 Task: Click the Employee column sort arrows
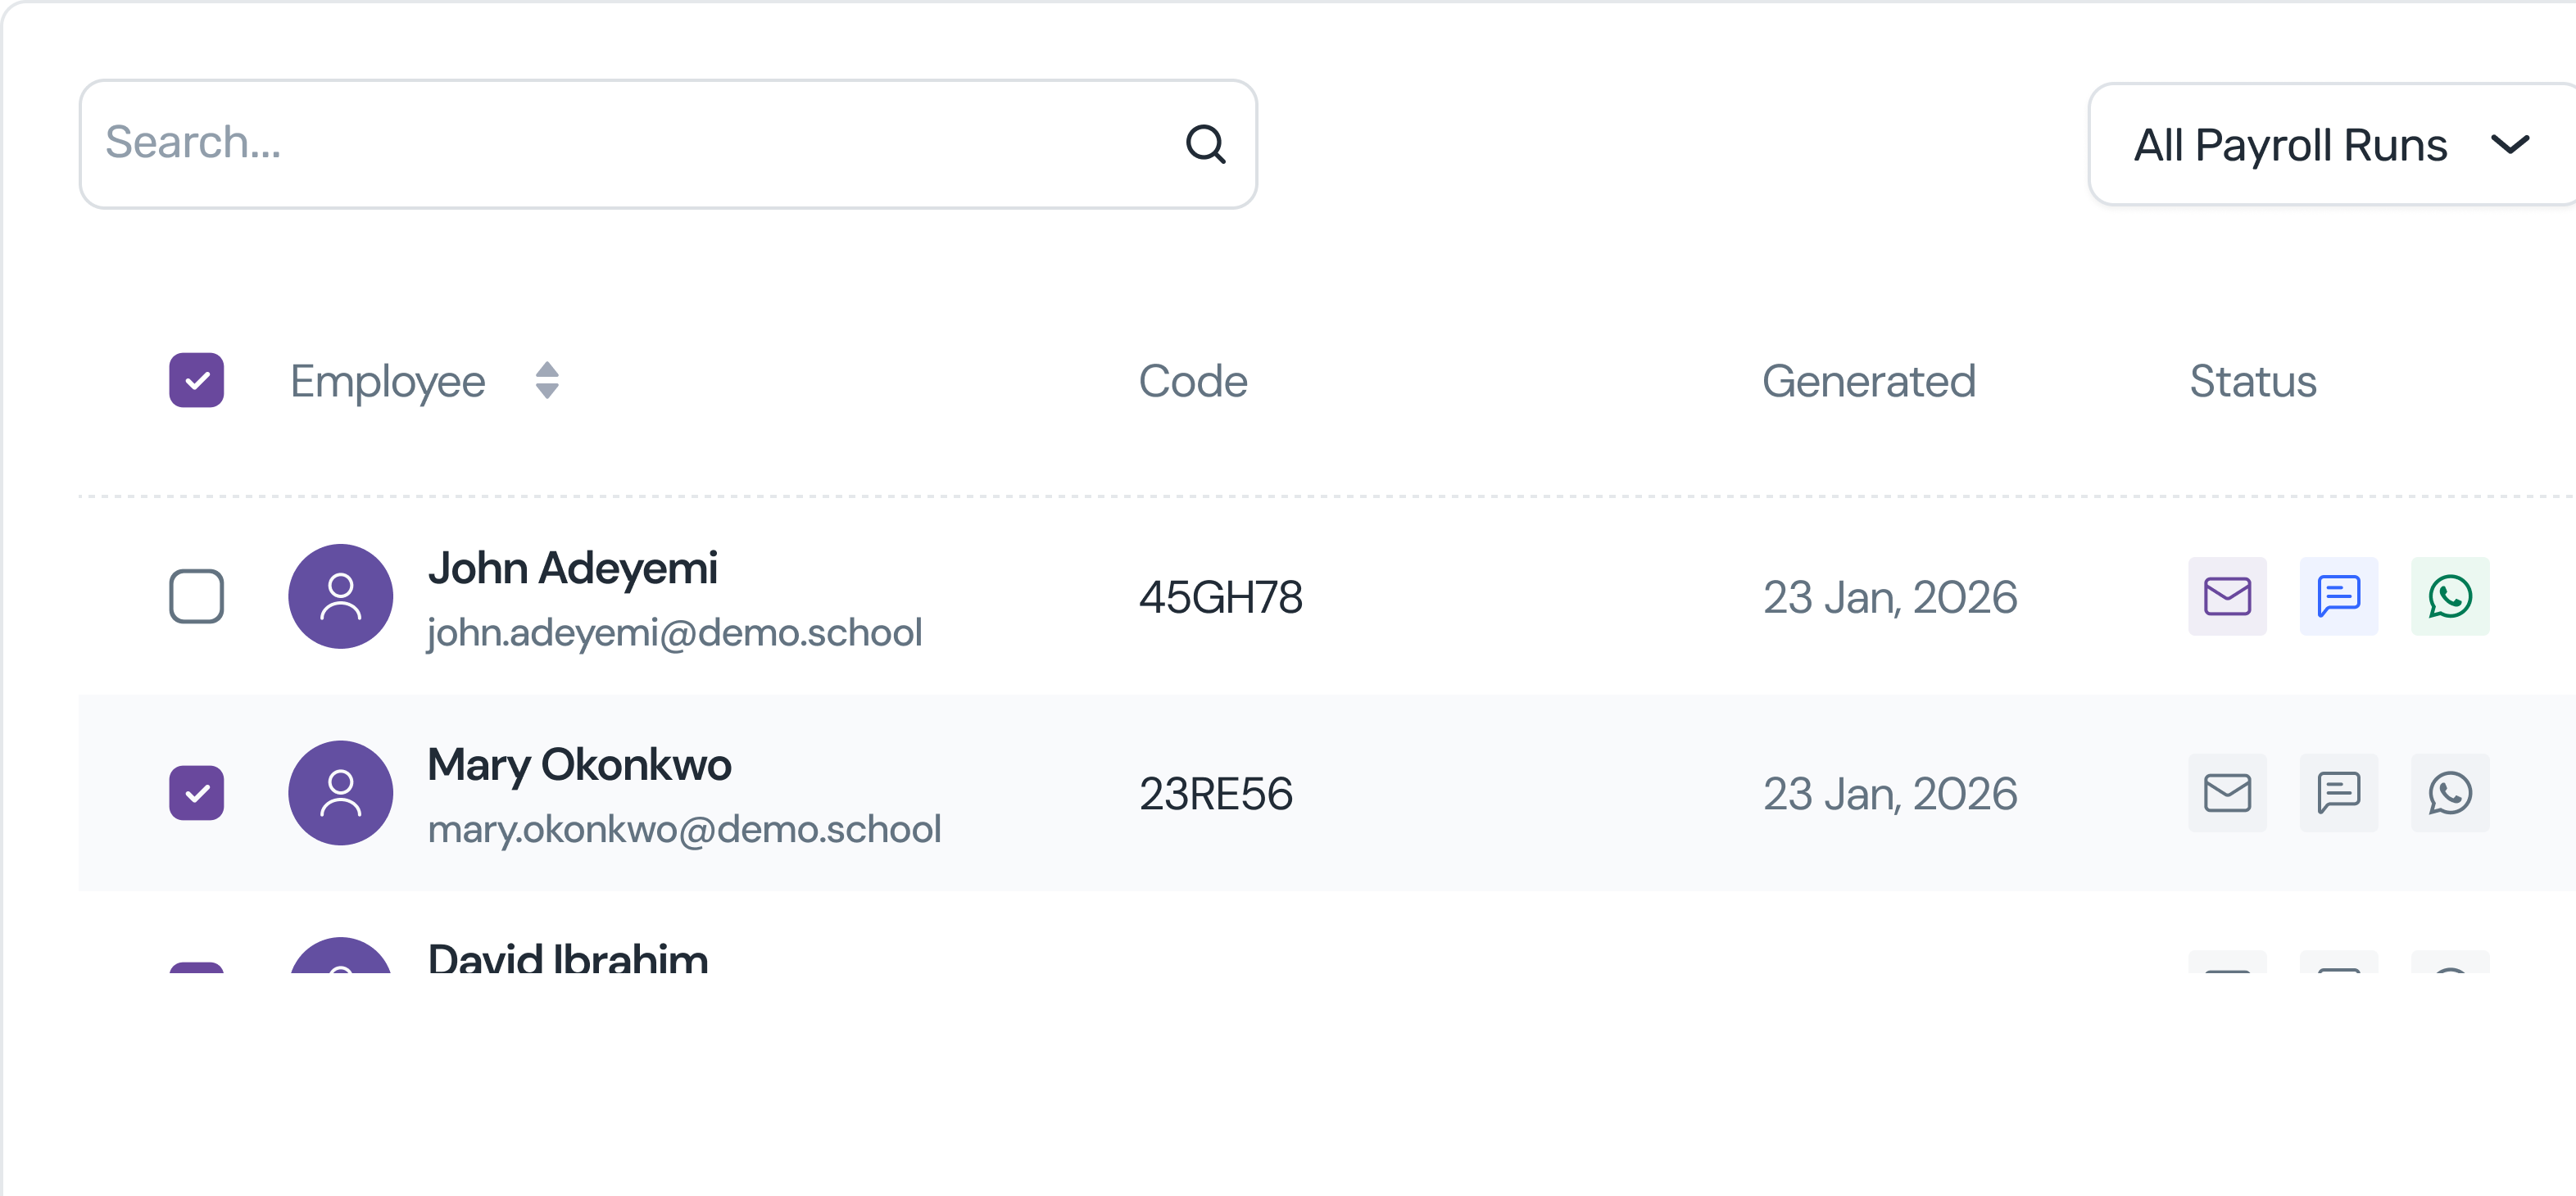[546, 380]
